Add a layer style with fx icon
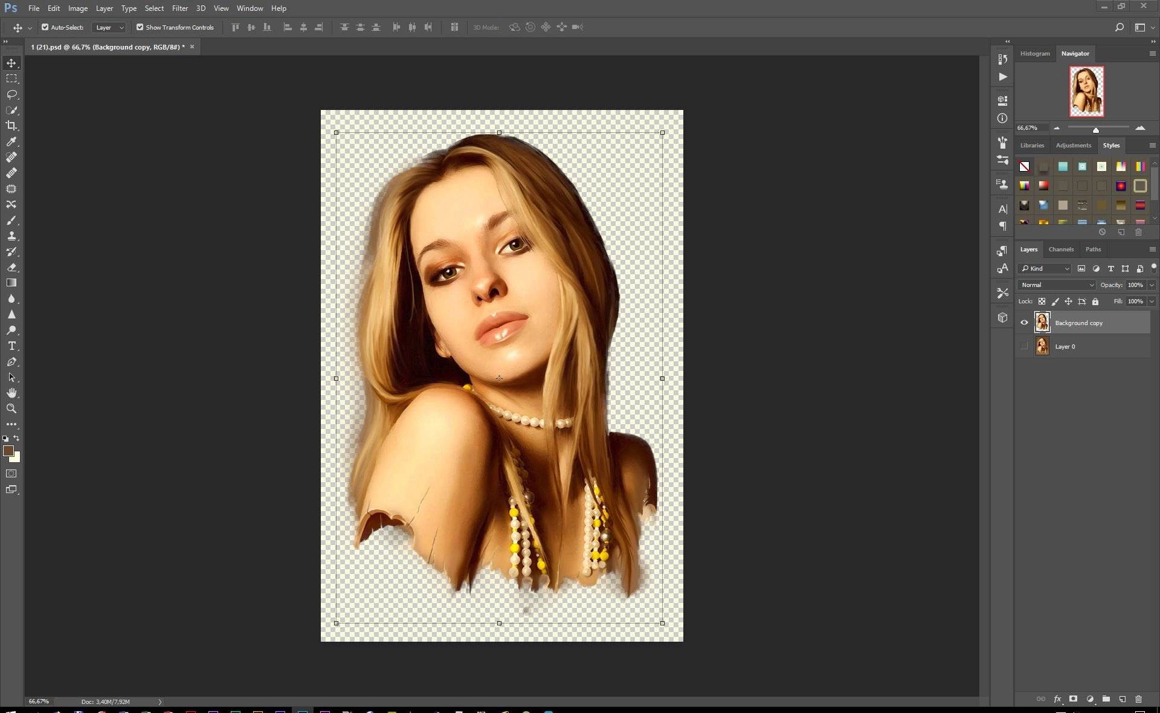Screen dimensions: 1160x713 pyautogui.click(x=1057, y=699)
